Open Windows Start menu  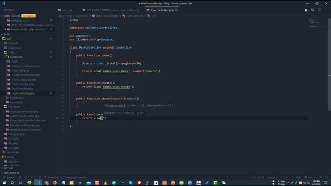[4, 183]
